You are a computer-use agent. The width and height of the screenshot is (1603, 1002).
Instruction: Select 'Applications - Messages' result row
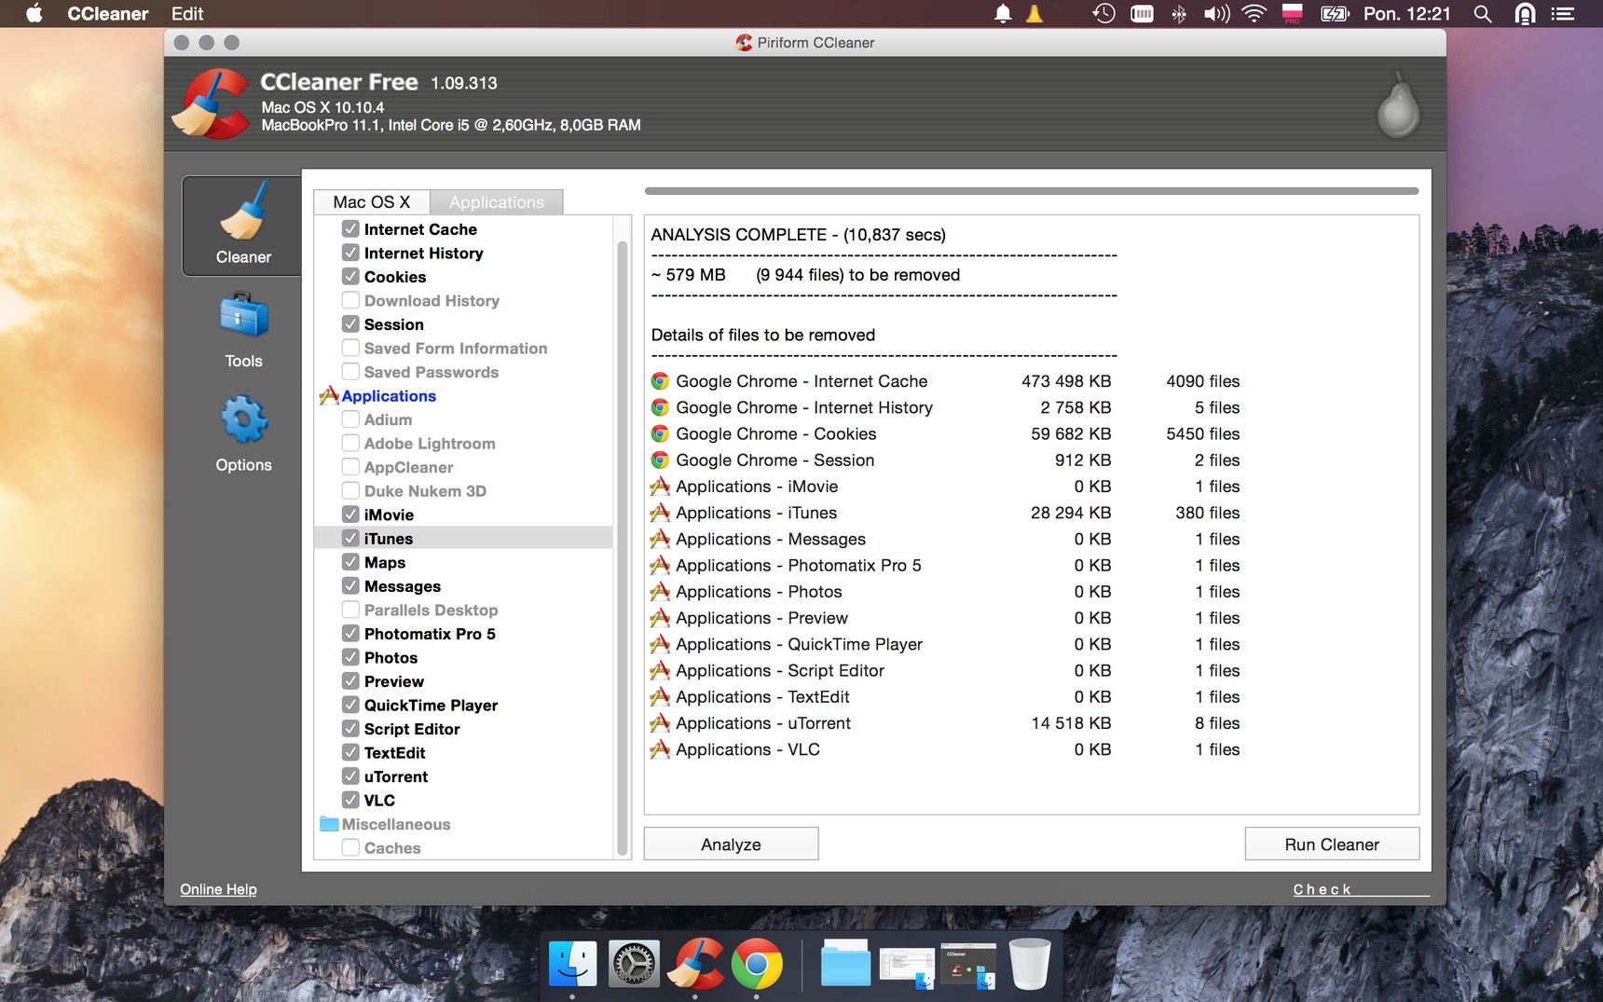[945, 539]
